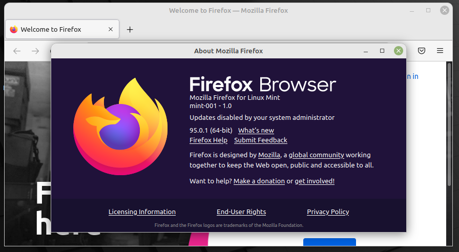Image resolution: width=459 pixels, height=252 pixels.
Task: Open a new tab with plus button
Action: tap(130, 30)
